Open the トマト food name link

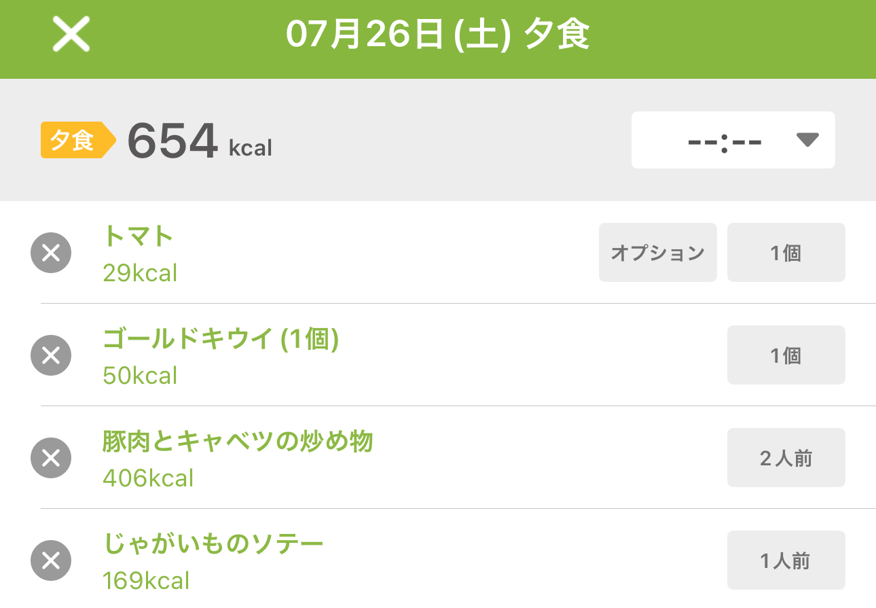139,236
